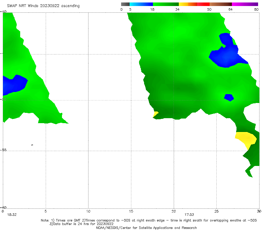Pick the cyan-to-blue segment of the color scale
The width and height of the screenshot is (262, 230).
tap(141, 4)
